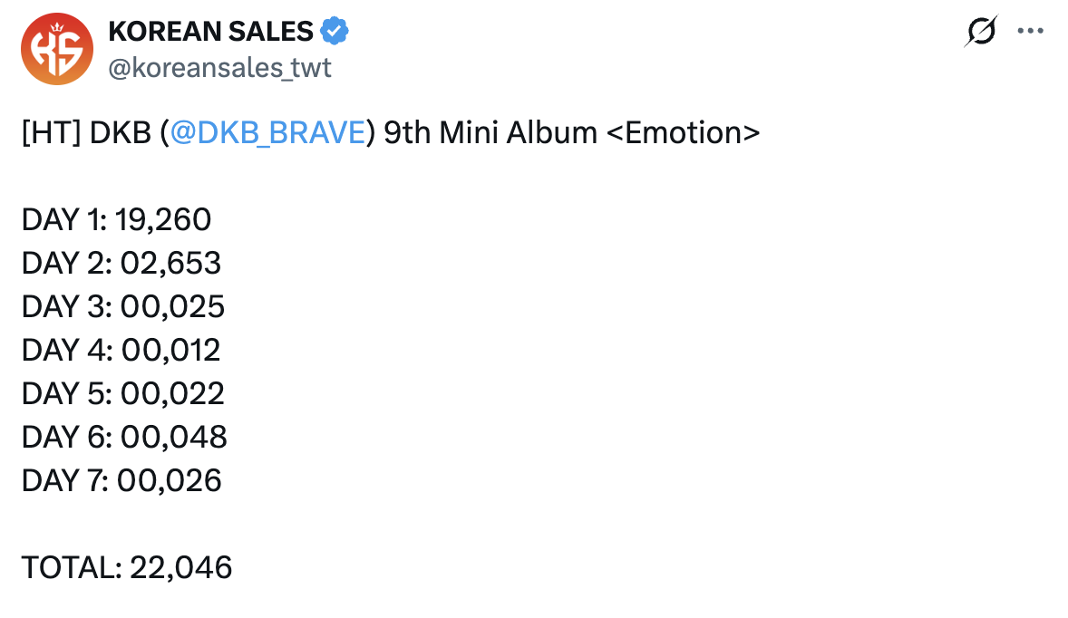Click the DAY 4: 00,012 line
The height and width of the screenshot is (618, 1068).
(x=121, y=351)
